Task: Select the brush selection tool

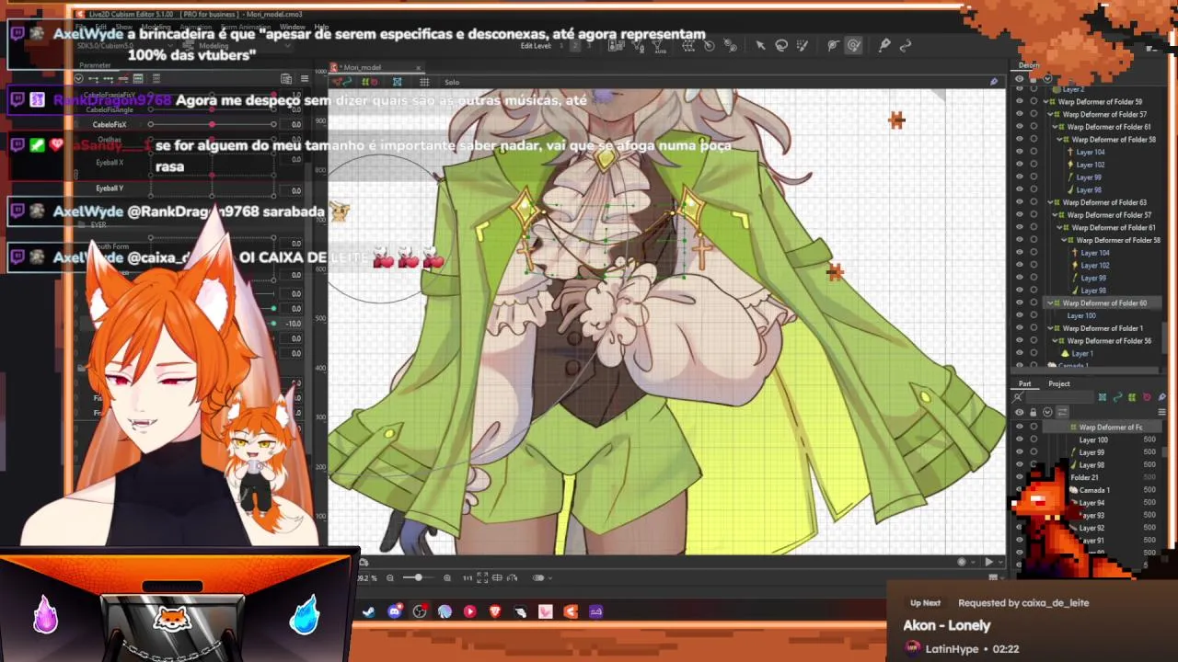Action: (x=802, y=45)
